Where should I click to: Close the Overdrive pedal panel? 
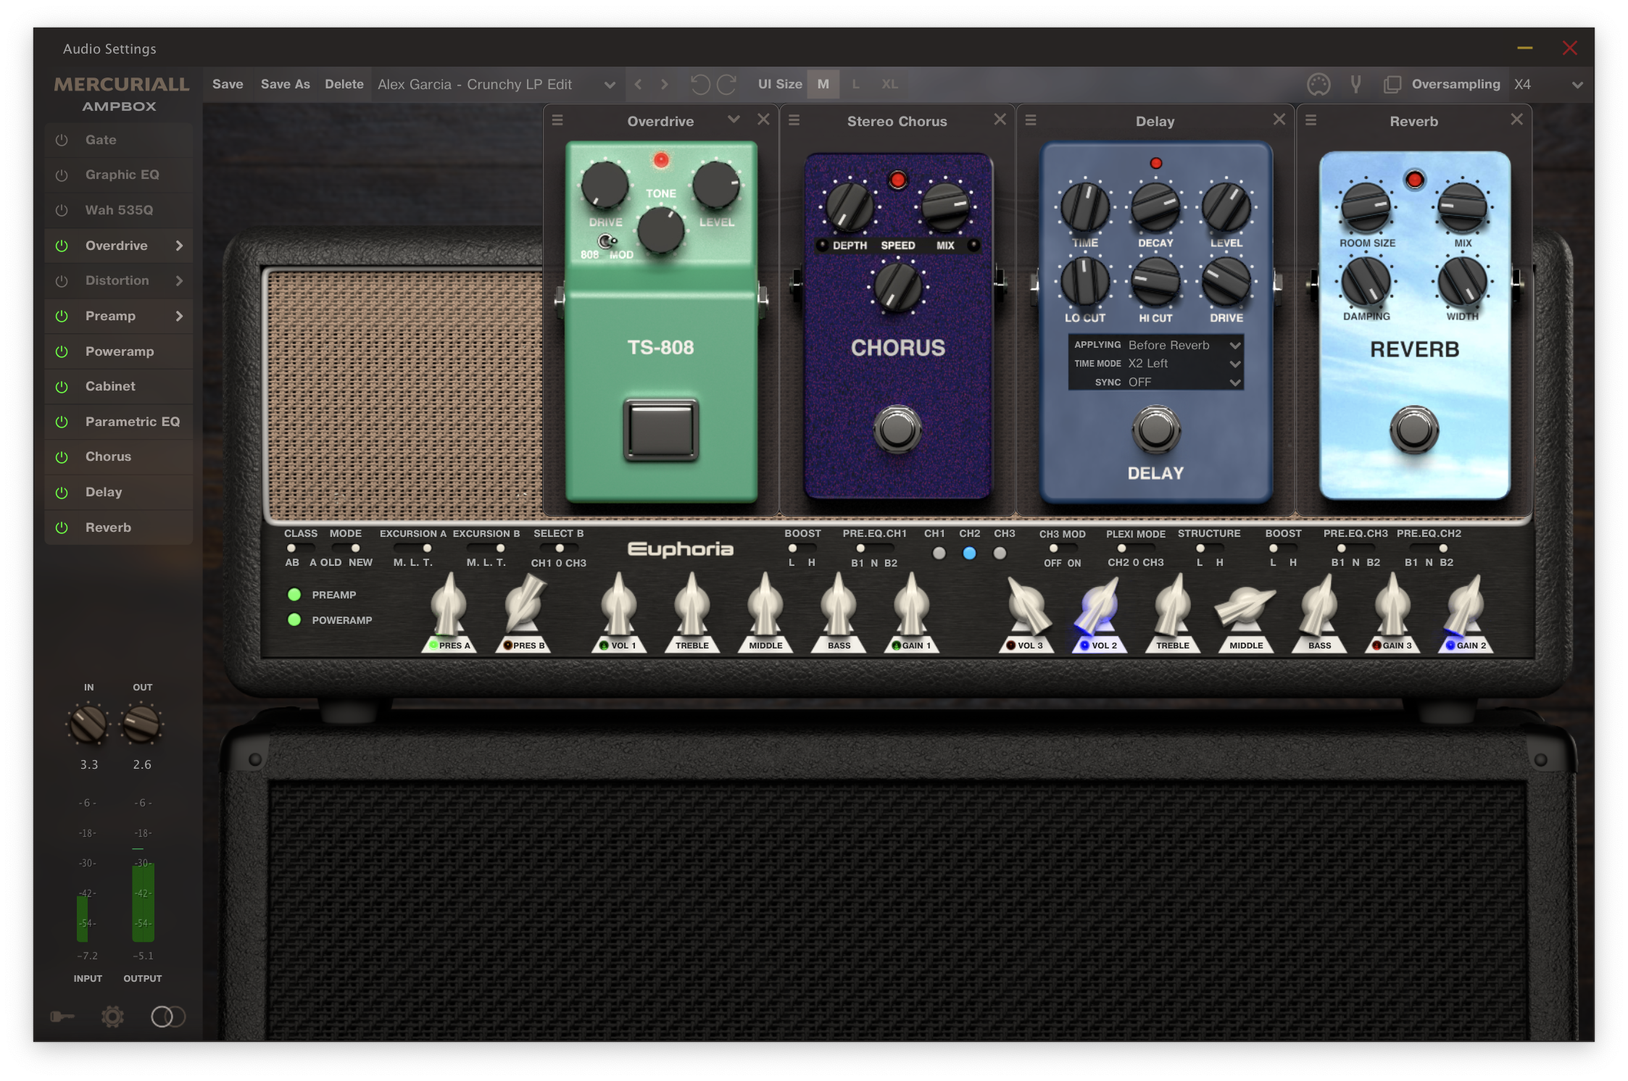point(763,120)
